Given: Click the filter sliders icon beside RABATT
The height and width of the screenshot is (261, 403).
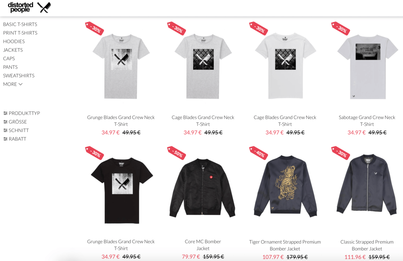Looking at the screenshot, I should (5, 139).
